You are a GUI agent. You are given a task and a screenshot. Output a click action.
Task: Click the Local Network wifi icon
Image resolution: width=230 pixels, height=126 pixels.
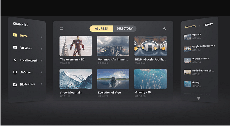(15, 60)
